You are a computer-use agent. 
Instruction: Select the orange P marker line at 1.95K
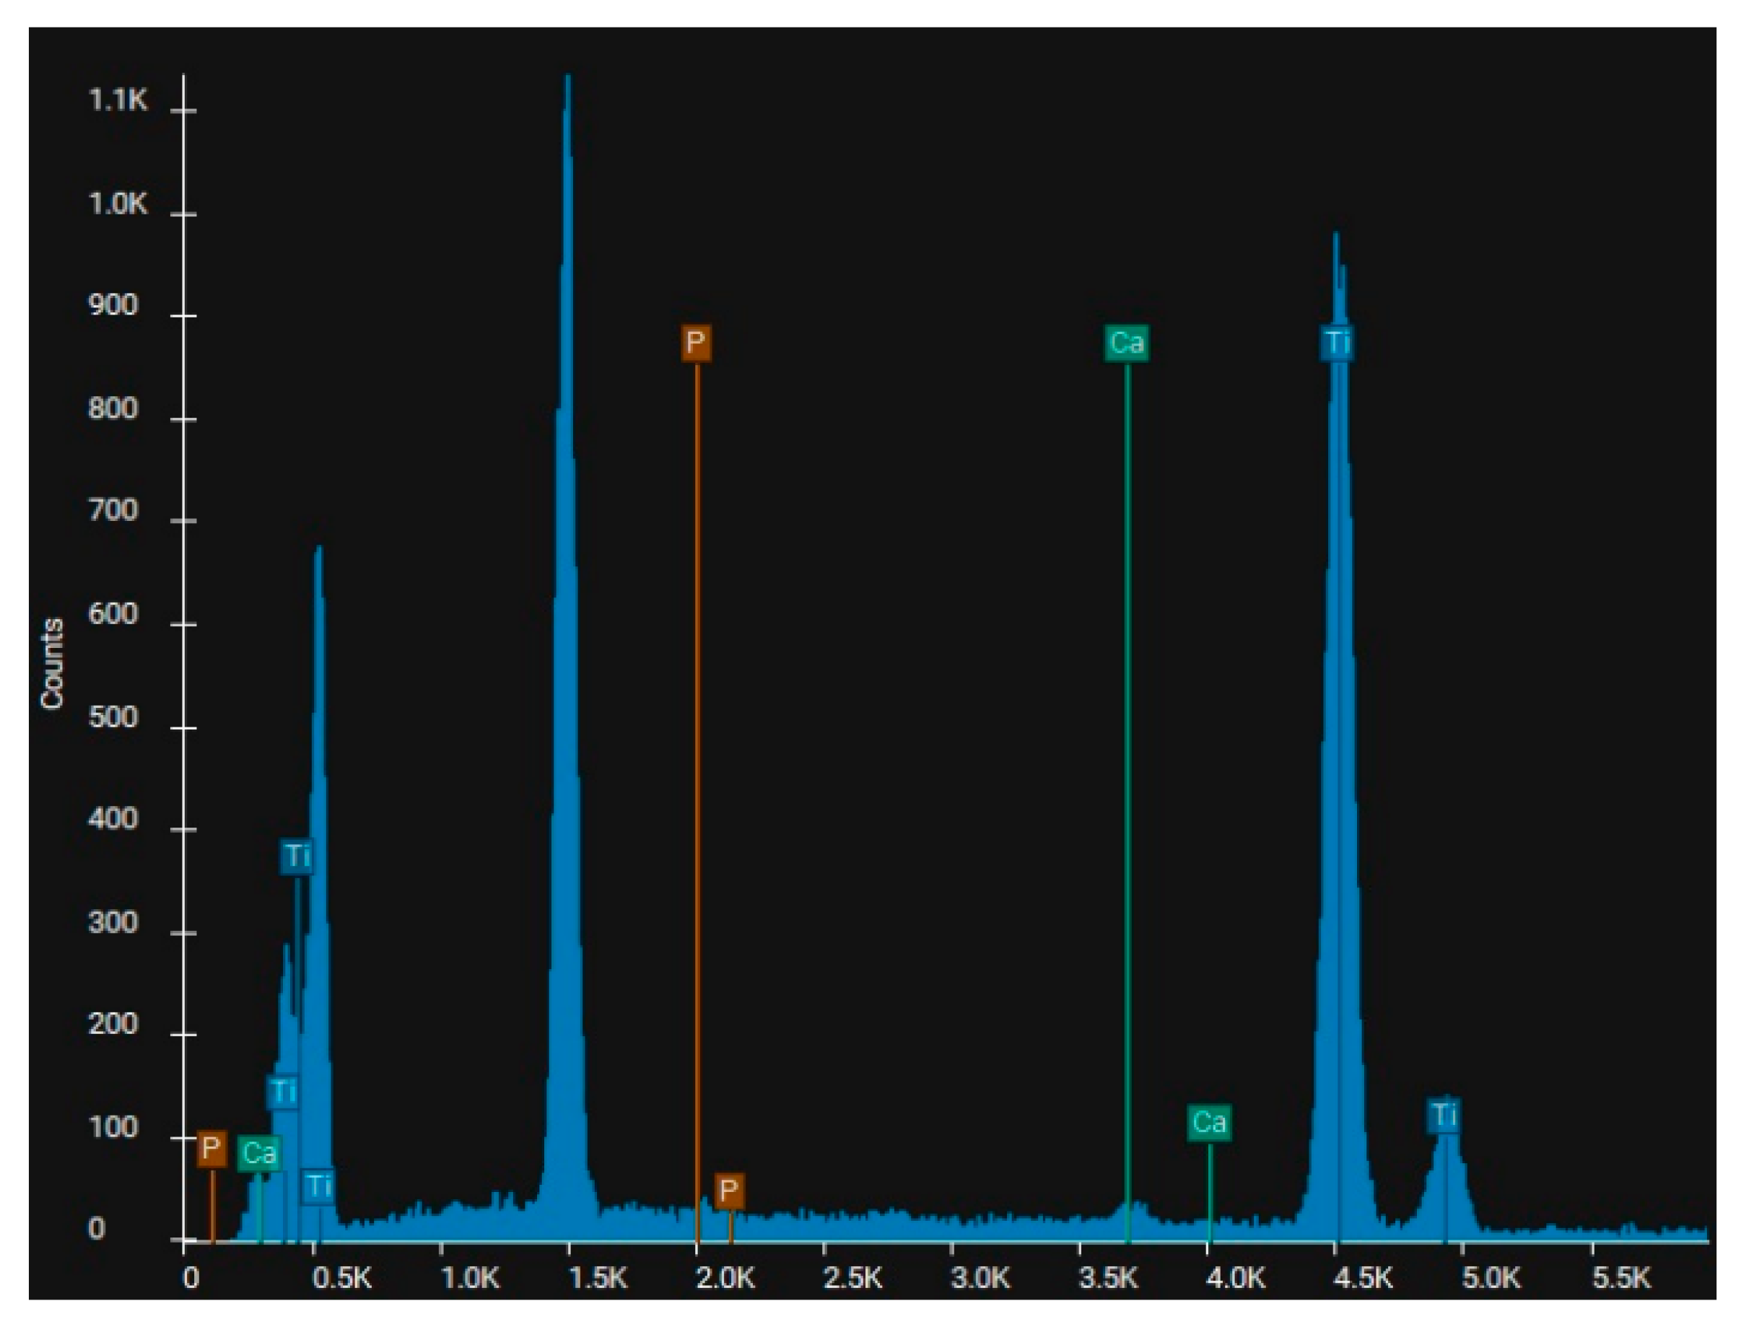click(697, 793)
